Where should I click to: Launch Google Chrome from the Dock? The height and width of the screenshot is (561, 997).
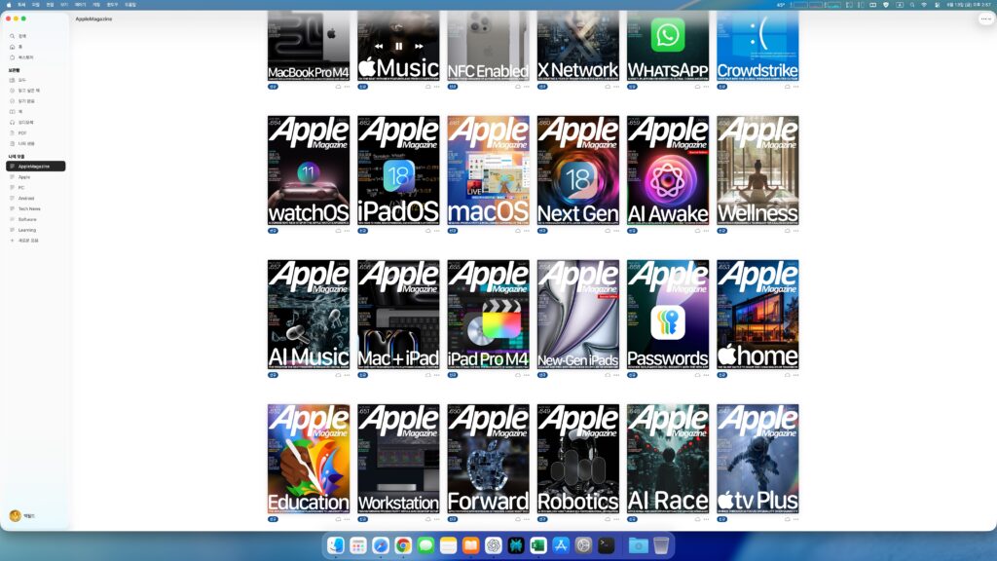click(403, 545)
